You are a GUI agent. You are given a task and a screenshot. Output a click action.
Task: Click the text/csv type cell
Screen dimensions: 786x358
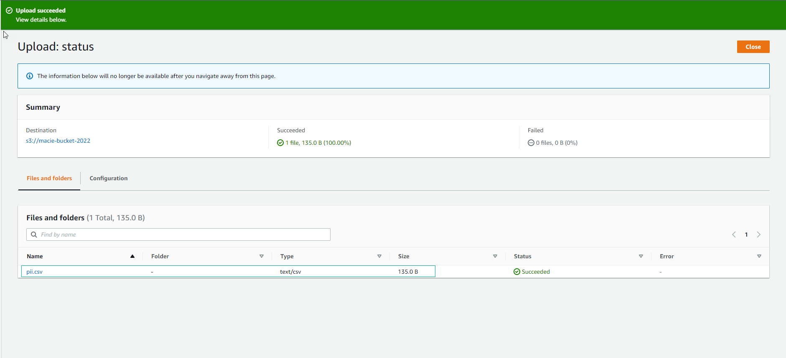click(x=290, y=272)
